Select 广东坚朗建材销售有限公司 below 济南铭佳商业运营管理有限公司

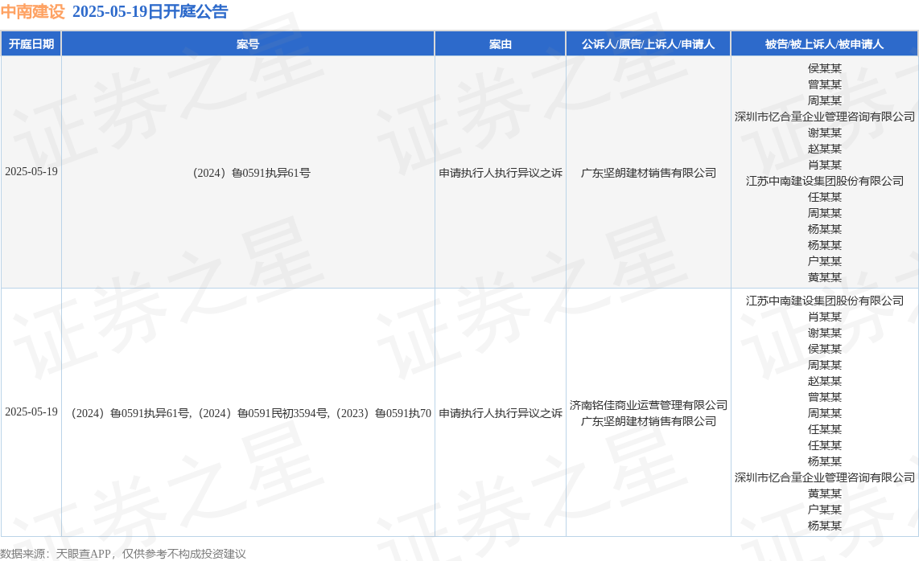point(649,421)
